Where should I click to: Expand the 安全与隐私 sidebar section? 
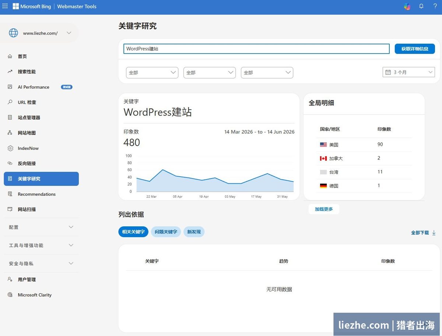coord(41,264)
